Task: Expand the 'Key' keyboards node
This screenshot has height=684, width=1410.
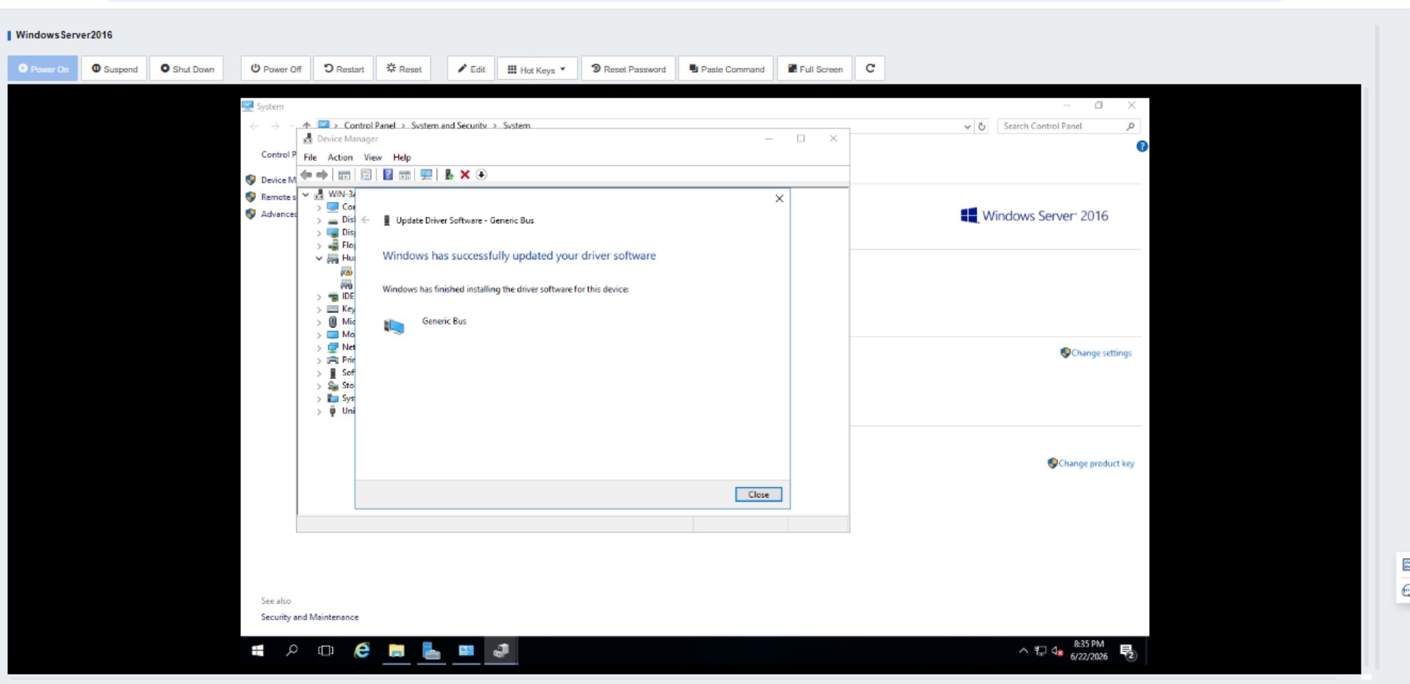Action: [x=319, y=309]
